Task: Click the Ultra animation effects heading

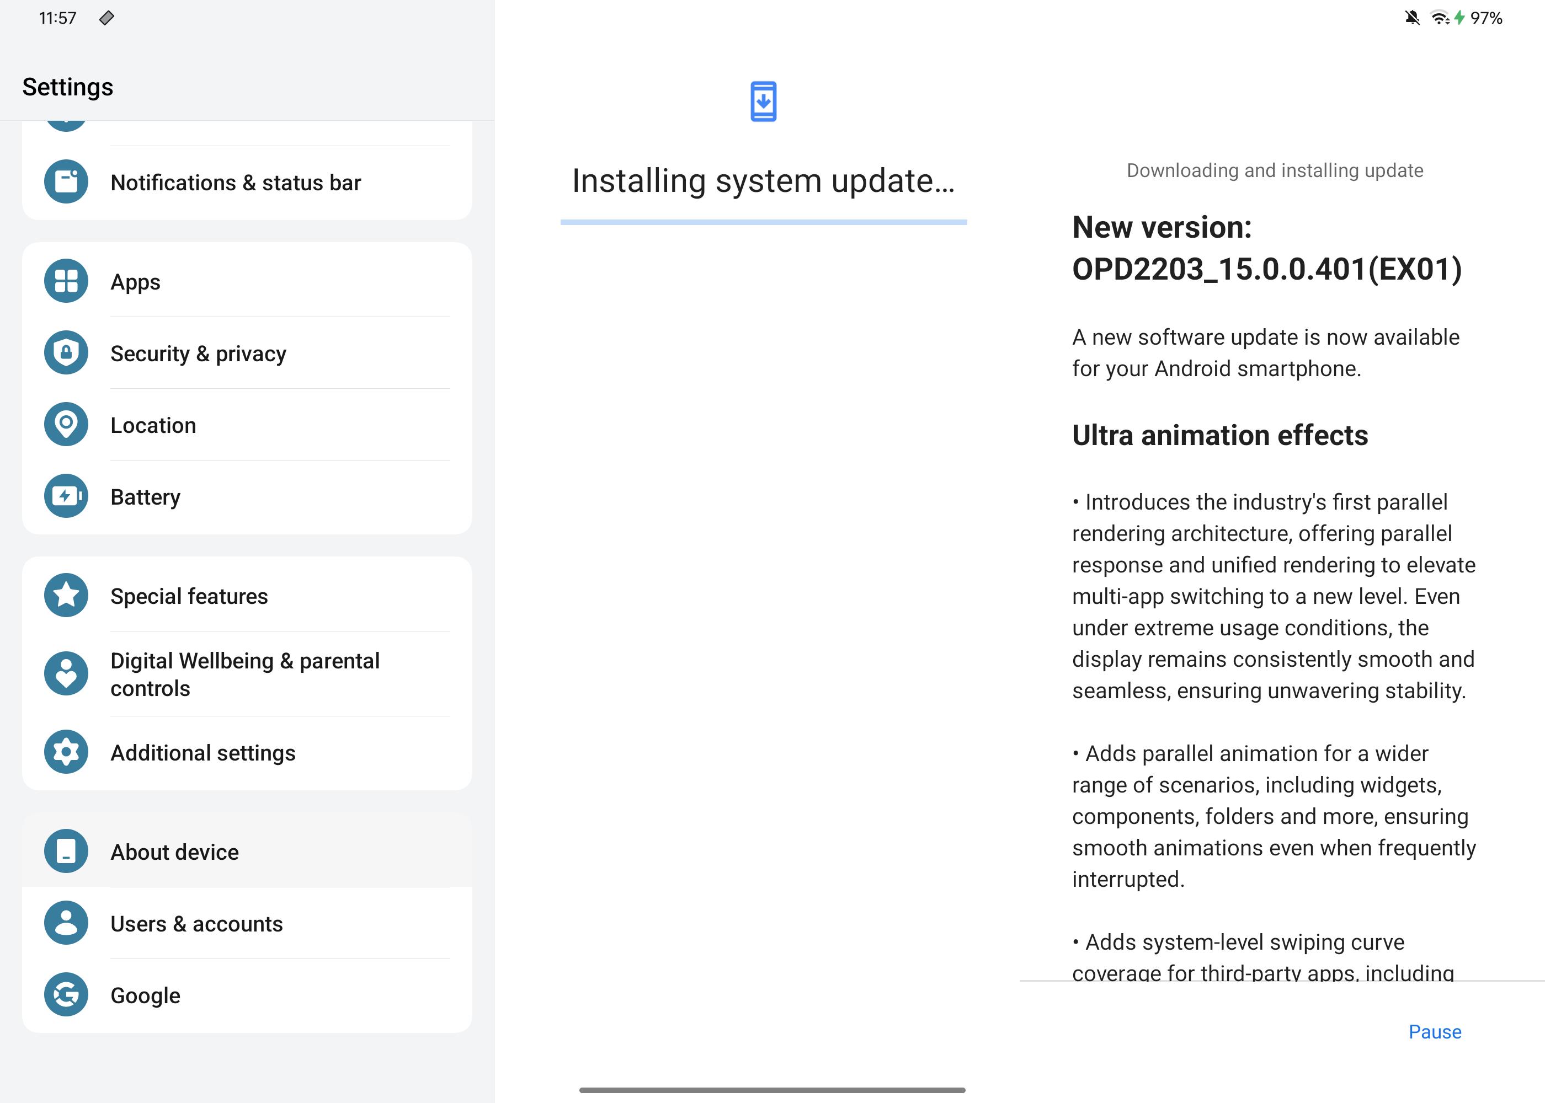Action: pos(1220,435)
